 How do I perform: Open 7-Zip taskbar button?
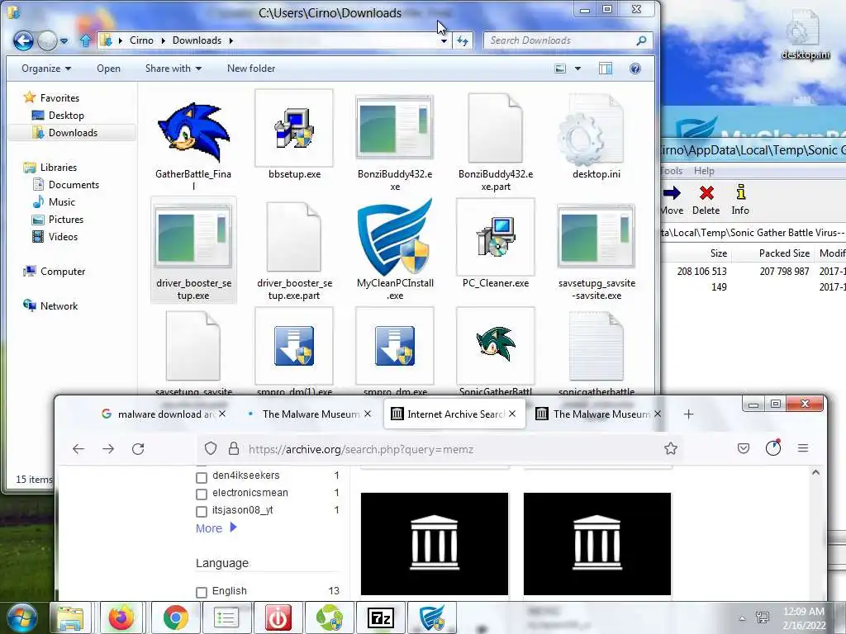click(380, 617)
